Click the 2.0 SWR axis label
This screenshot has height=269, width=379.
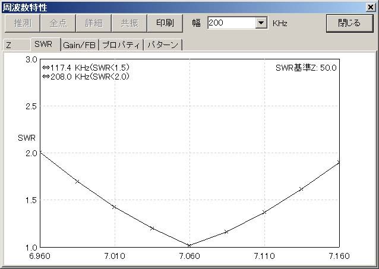coord(31,153)
